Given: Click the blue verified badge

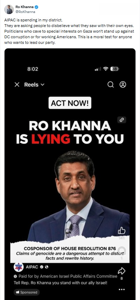Looking at the screenshot, I should [36, 7].
